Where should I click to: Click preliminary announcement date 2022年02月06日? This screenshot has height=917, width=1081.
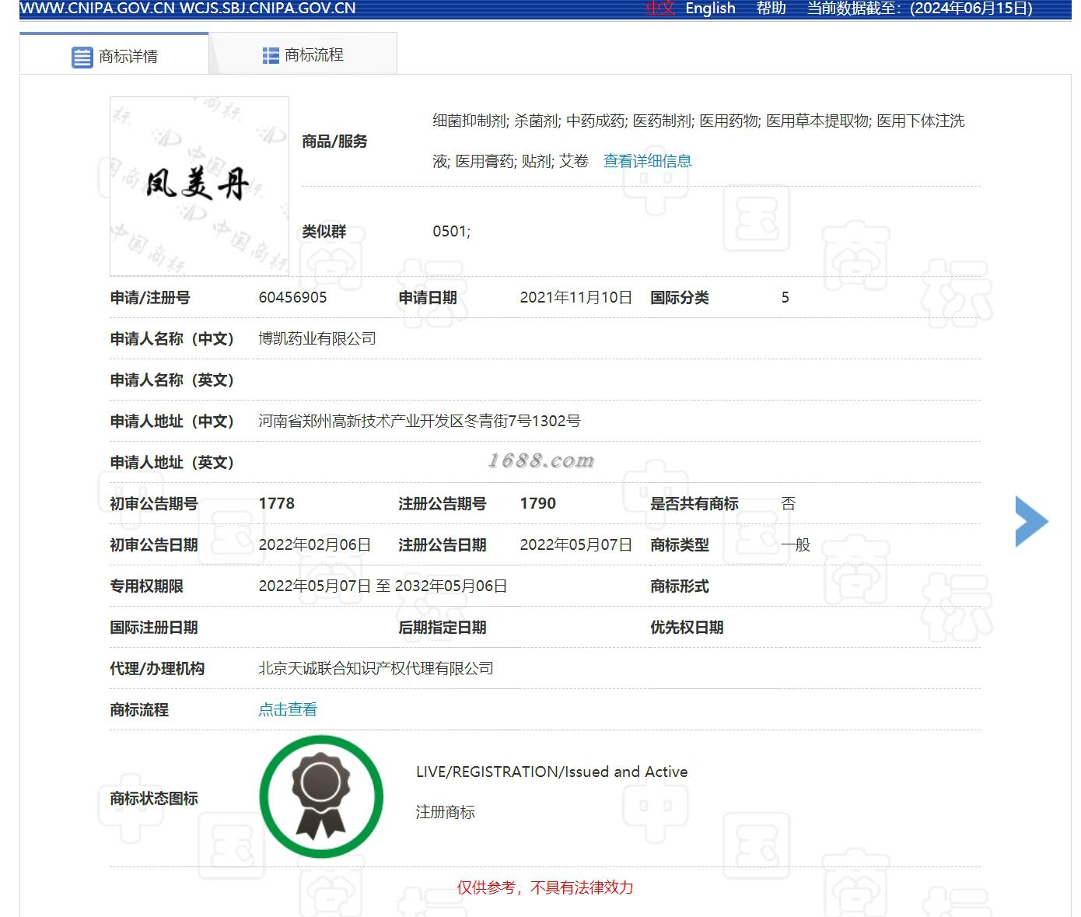[315, 544]
